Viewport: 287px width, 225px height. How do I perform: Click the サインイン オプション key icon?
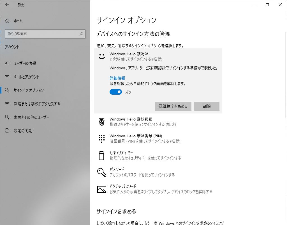[x=7, y=90]
